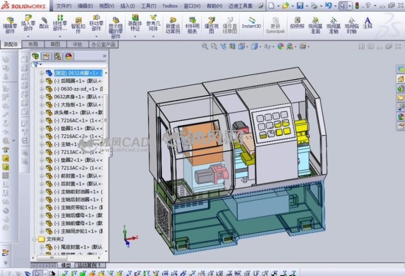Open the 插入(I) menu
Viewport: 405px width, 276px height.
[x=127, y=6]
